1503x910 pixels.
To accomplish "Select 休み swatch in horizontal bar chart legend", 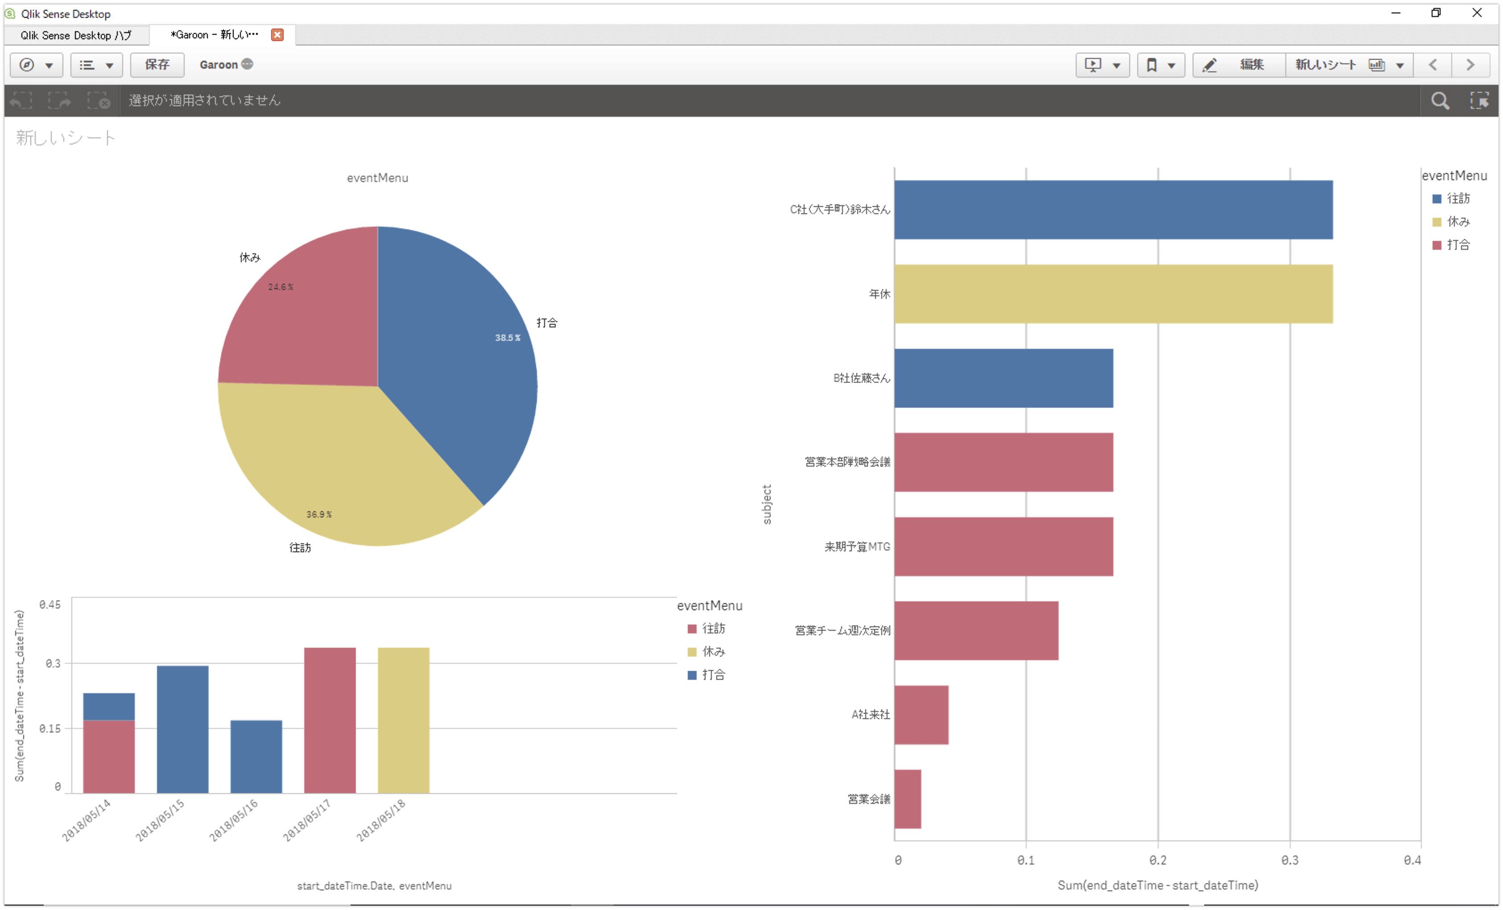I will [1437, 221].
